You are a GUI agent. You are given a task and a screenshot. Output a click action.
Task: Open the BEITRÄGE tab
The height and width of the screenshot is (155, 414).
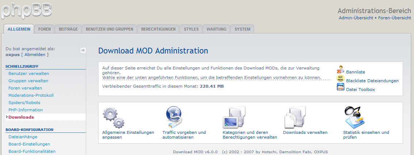[x=68, y=29]
